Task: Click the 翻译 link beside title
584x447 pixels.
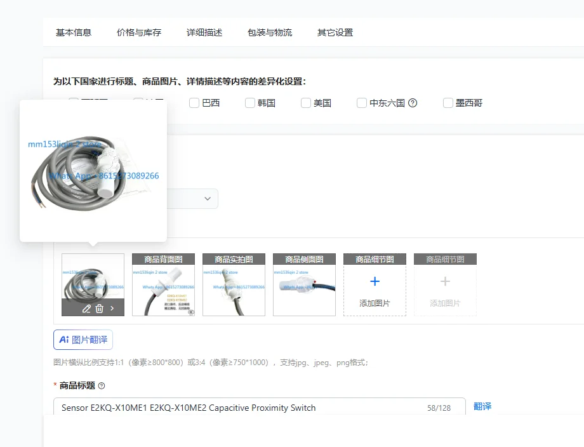Action: tap(482, 406)
